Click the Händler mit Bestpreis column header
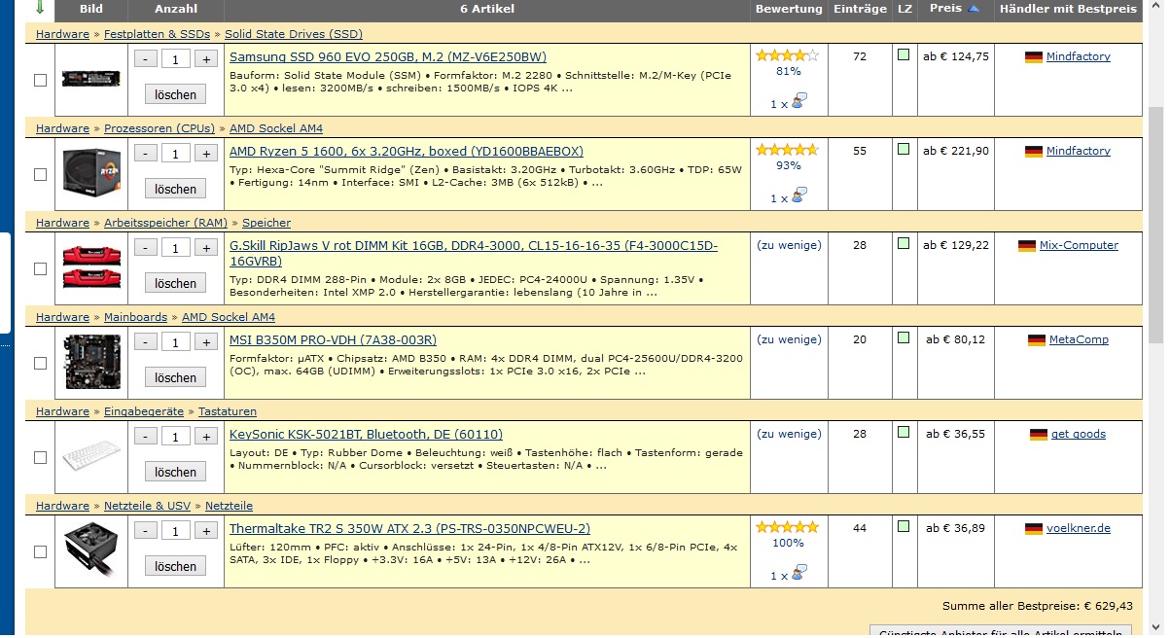This screenshot has height=638, width=1170. [x=1067, y=9]
